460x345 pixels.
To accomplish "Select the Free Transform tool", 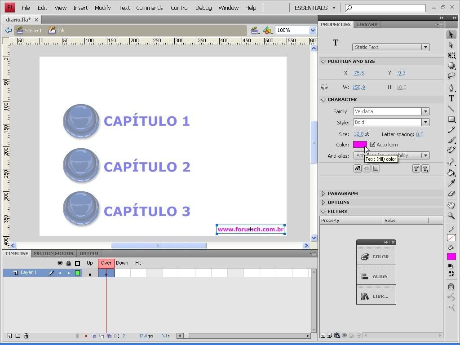I will pos(451,55).
